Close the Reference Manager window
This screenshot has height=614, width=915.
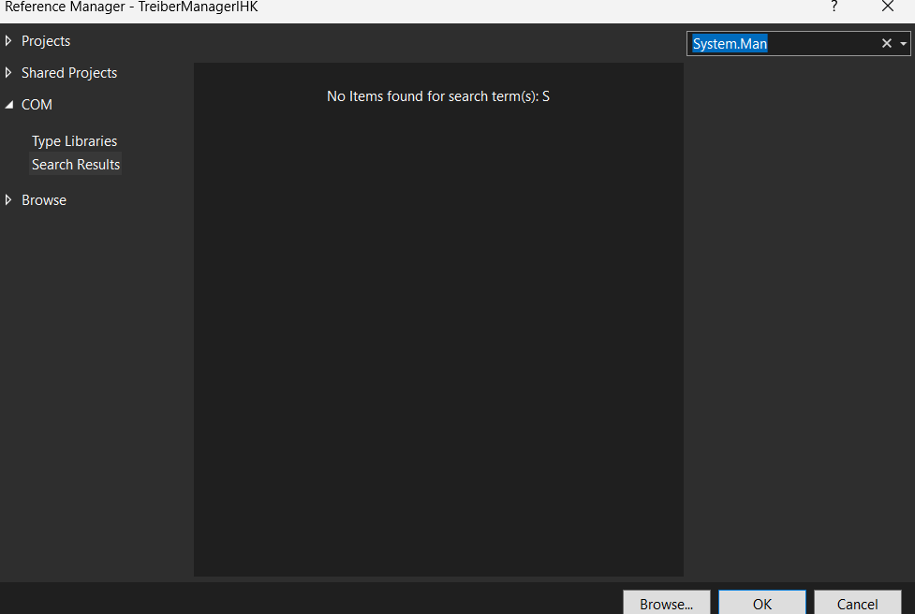coord(888,7)
